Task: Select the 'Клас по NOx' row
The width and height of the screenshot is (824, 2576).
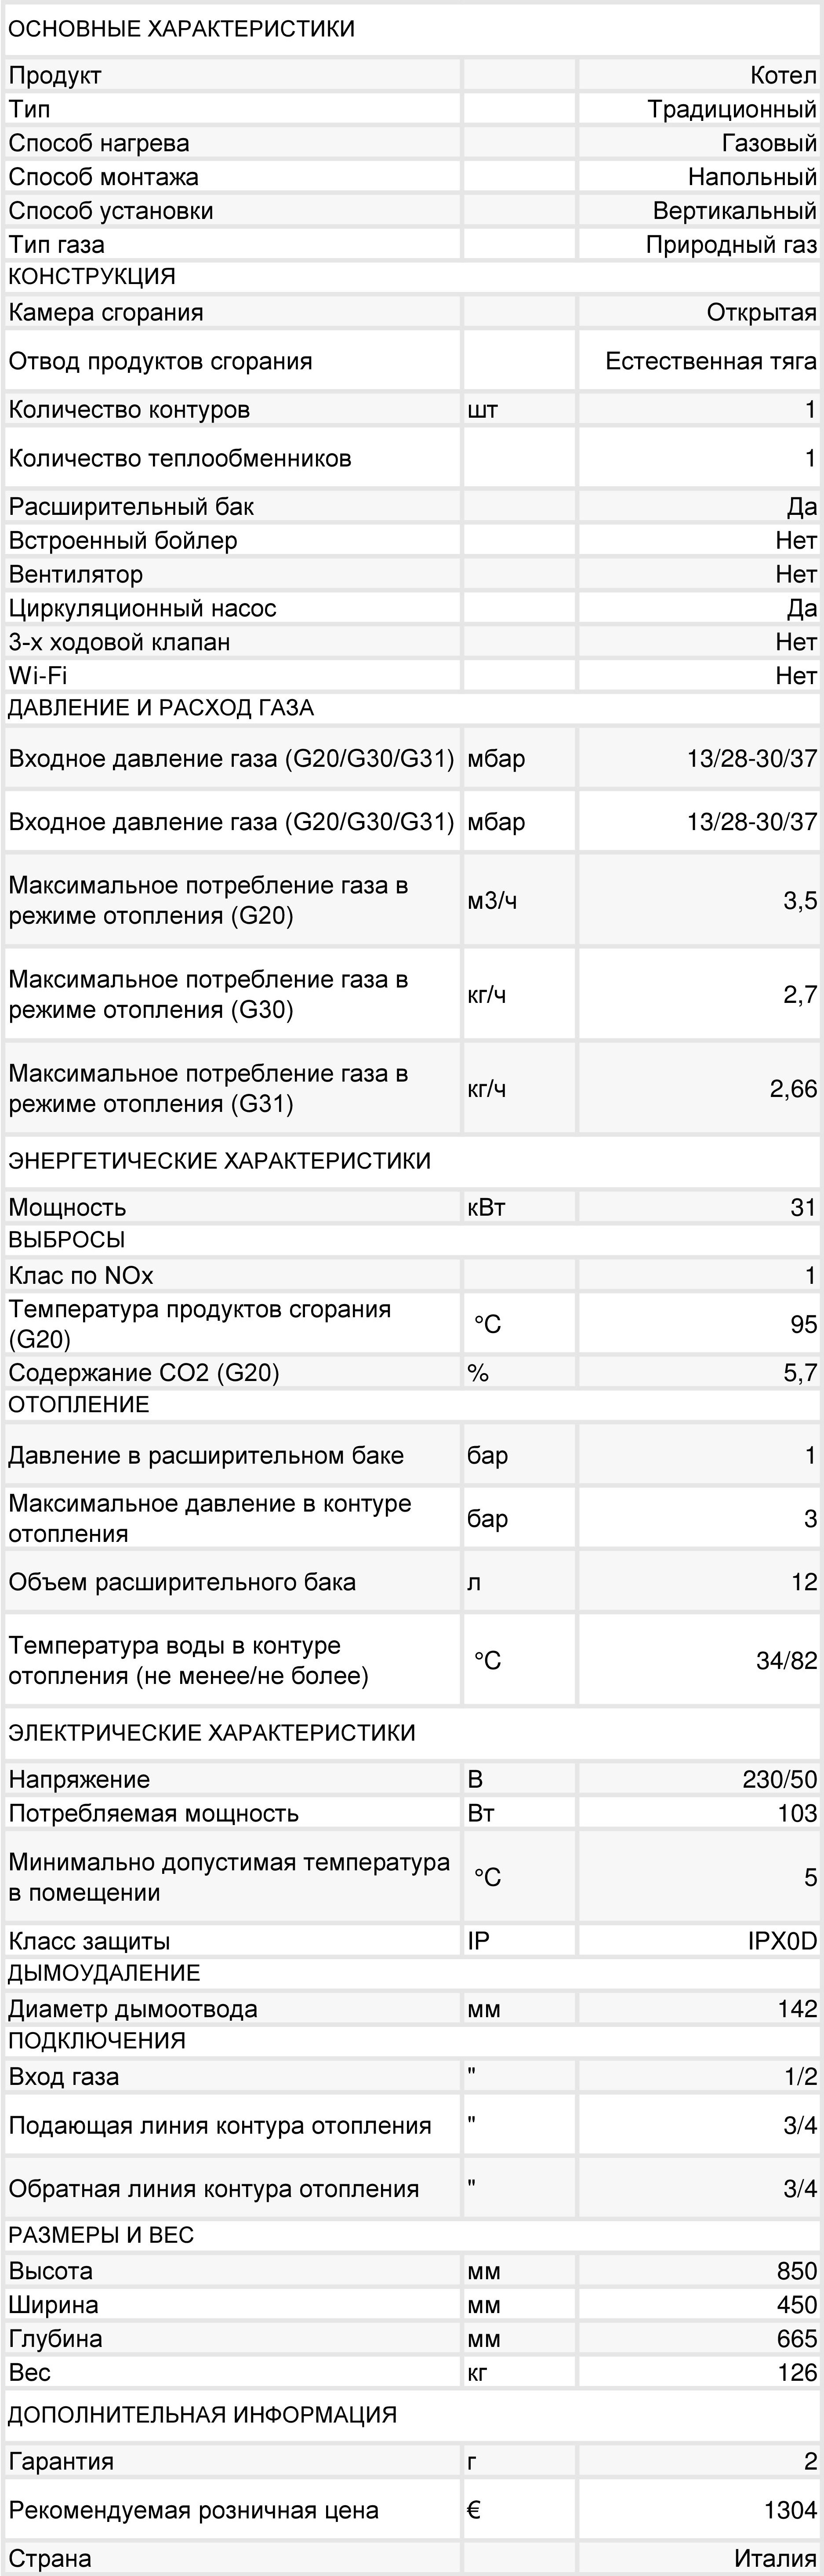Action: [412, 1275]
